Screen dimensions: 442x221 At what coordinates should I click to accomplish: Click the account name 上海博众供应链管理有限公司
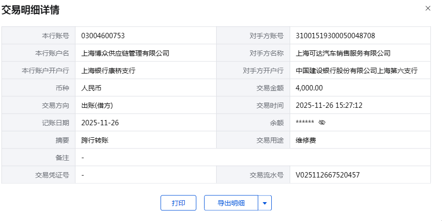pyautogui.click(x=125, y=53)
